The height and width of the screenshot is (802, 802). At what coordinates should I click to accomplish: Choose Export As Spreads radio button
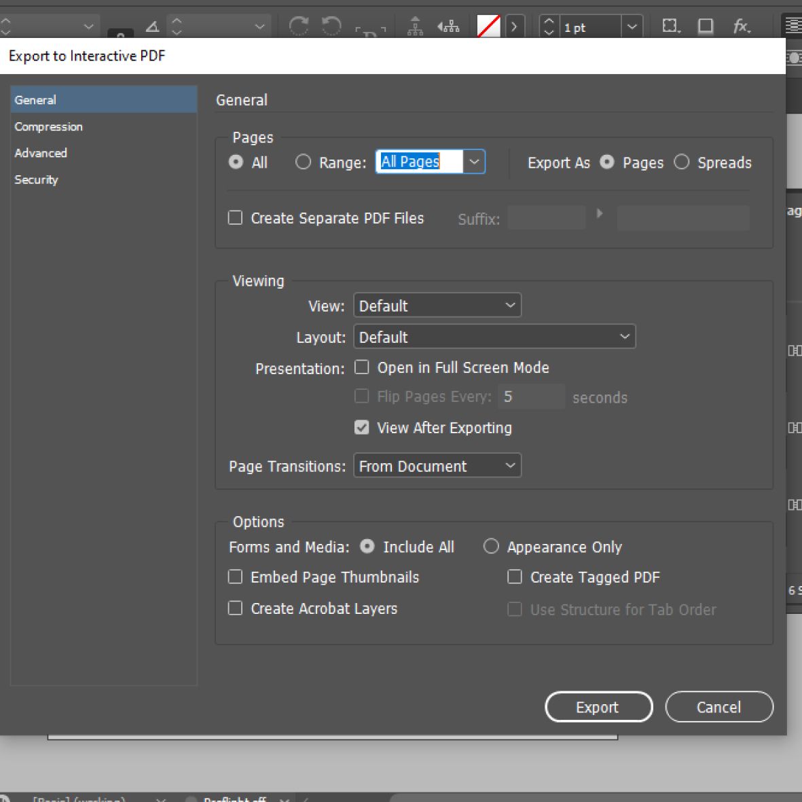pyautogui.click(x=681, y=162)
